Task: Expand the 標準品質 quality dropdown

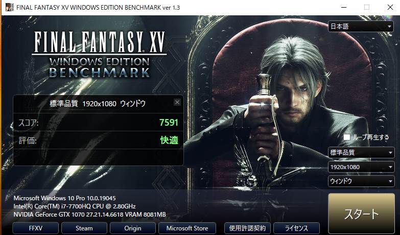Action: click(361, 153)
